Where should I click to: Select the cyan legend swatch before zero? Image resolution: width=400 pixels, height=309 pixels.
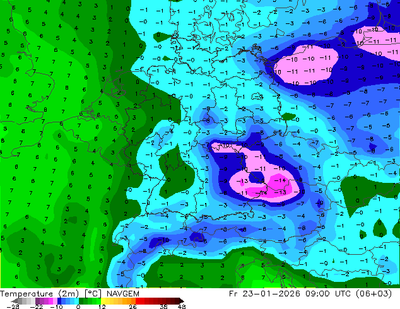pos(76,301)
